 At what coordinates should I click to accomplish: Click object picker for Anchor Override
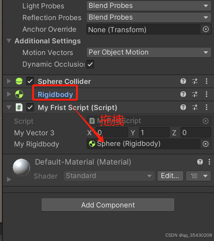tap(206, 29)
